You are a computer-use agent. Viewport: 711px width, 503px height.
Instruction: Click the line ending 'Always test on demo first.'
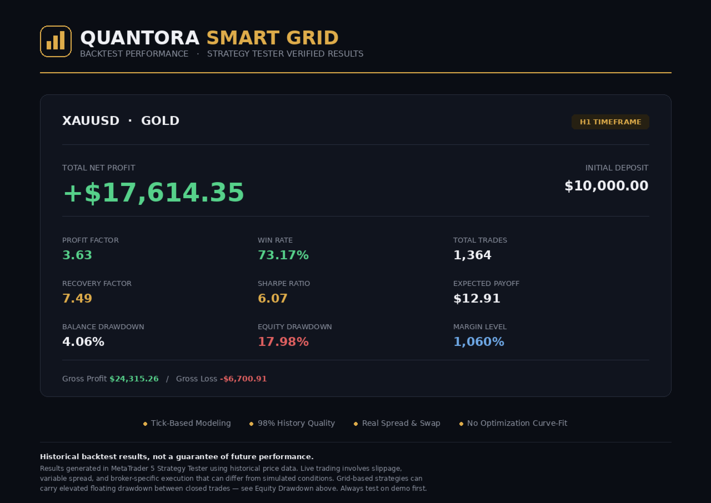[x=233, y=489]
